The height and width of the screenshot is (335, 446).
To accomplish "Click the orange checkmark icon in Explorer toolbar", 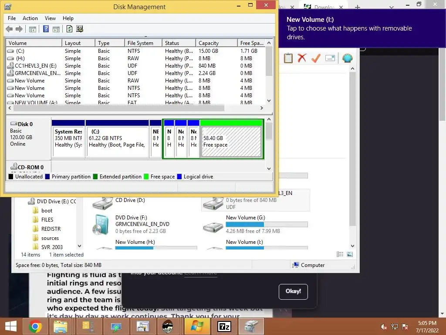I will click(x=316, y=58).
